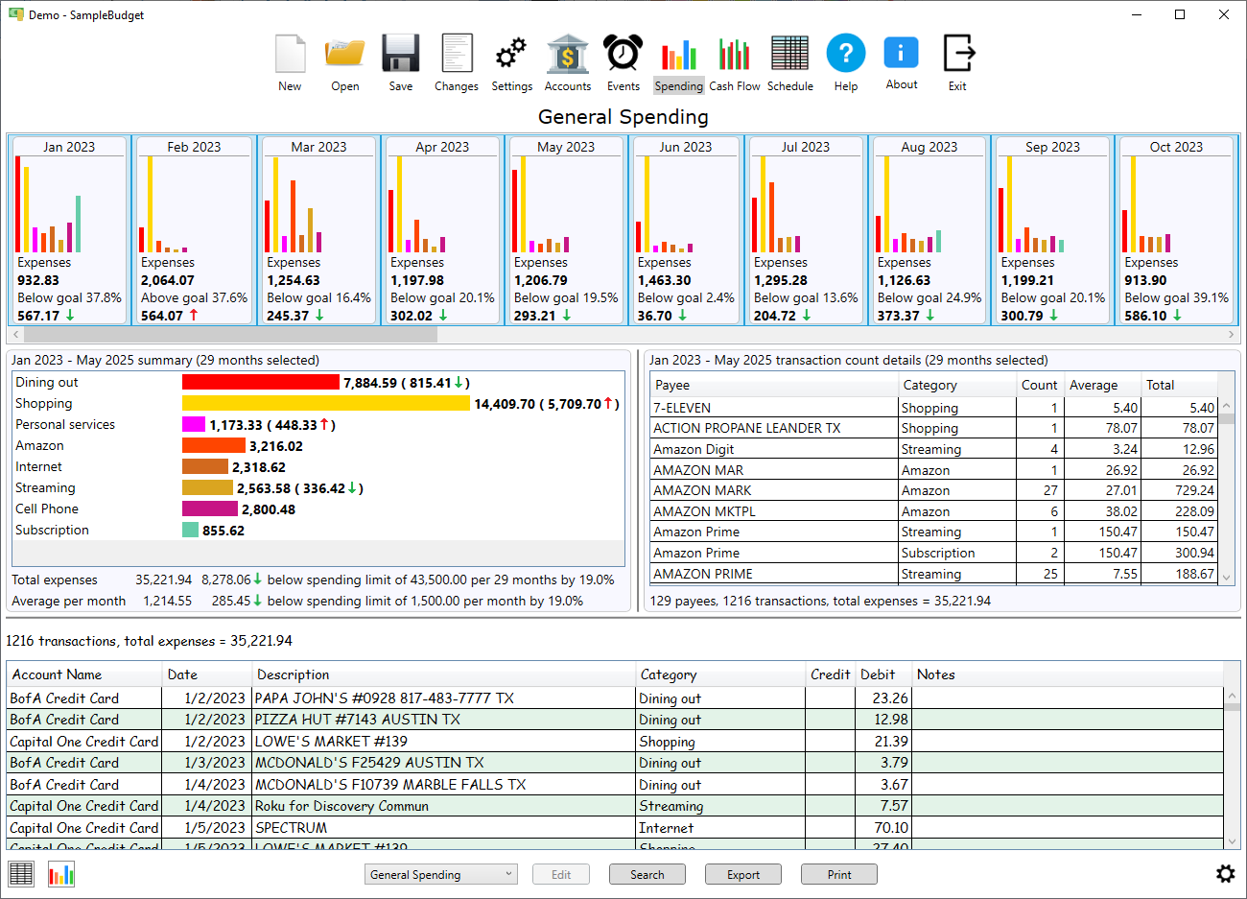Select the Jan 2023 month card
Screen dimensions: 1247x899
pos(69,230)
